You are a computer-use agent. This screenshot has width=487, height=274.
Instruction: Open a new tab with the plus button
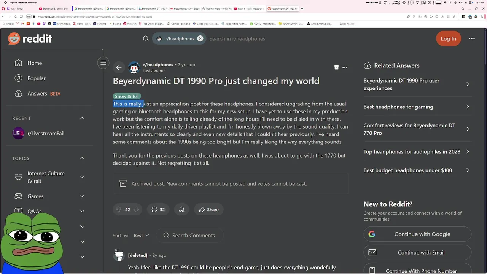point(302,8)
